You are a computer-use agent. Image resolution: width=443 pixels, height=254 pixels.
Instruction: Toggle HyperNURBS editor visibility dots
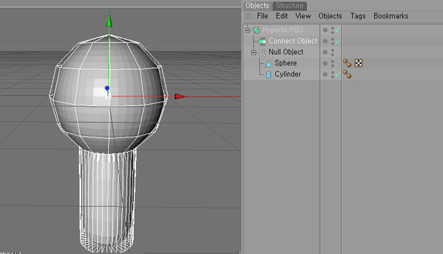(333, 30)
